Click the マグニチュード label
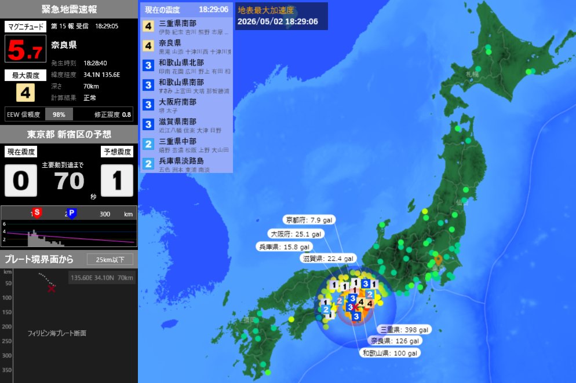The width and height of the screenshot is (576, 383). tap(25, 27)
